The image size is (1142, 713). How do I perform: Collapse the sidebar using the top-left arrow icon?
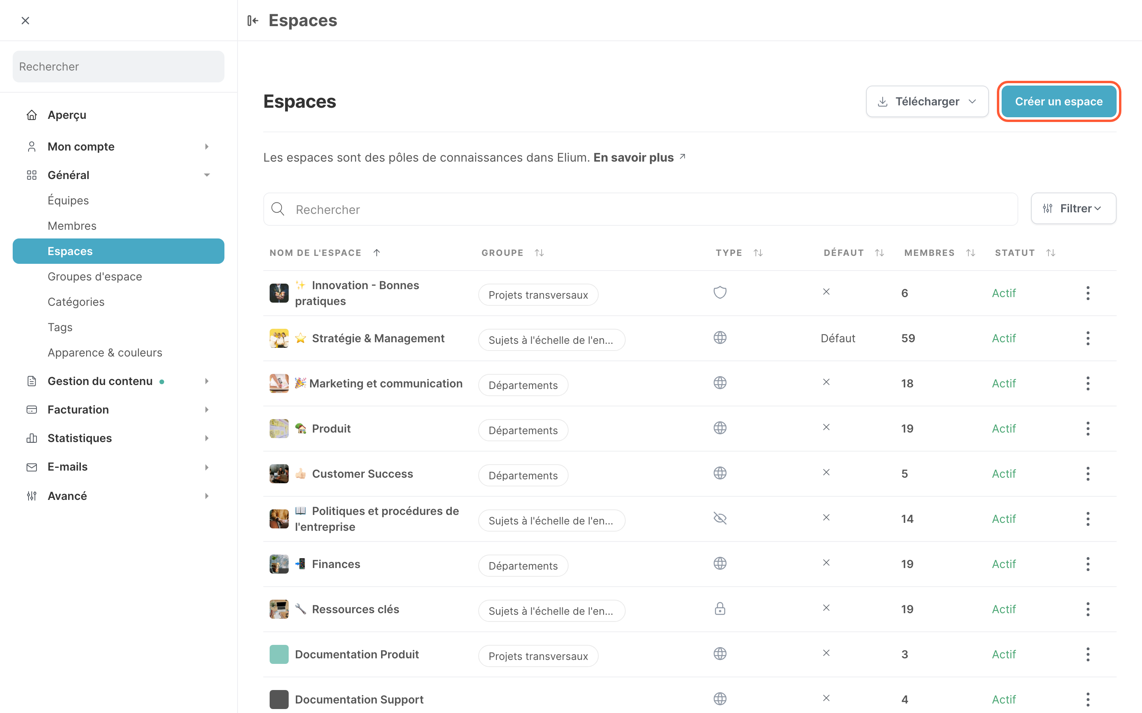click(253, 20)
